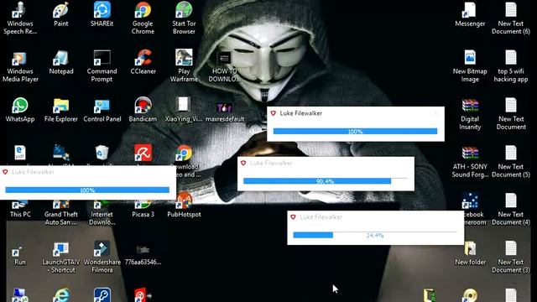Open Notepad desktop shortcut
Image resolution: width=537 pixels, height=302 pixels.
pos(61,63)
